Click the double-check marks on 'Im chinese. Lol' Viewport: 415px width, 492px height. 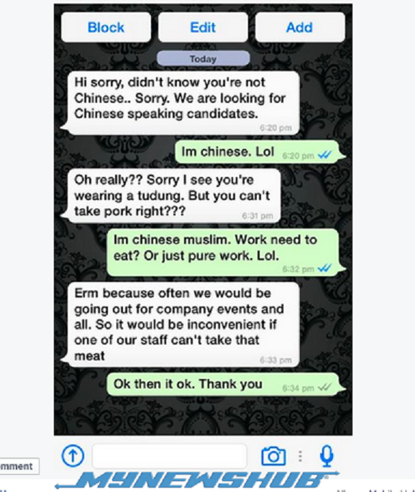324,155
